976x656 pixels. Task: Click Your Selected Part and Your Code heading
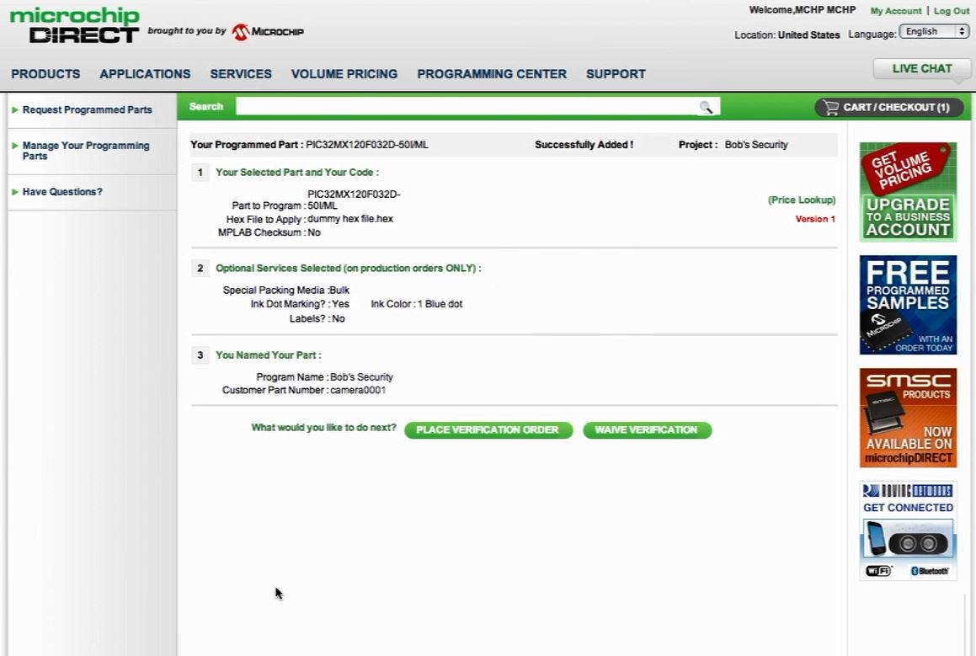(x=297, y=173)
